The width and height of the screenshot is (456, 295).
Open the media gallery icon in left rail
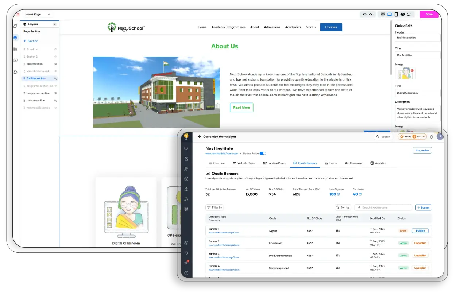(15, 60)
